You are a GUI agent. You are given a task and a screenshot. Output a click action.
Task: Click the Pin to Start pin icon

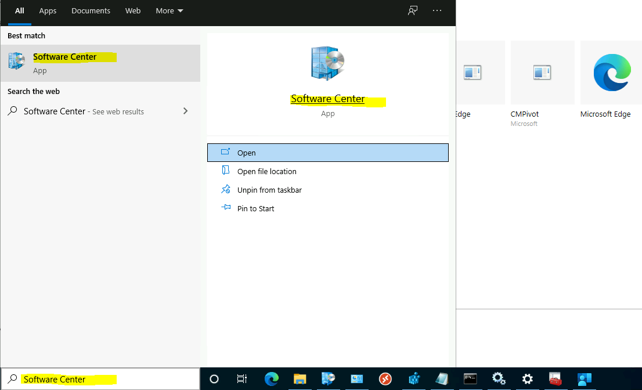(226, 208)
